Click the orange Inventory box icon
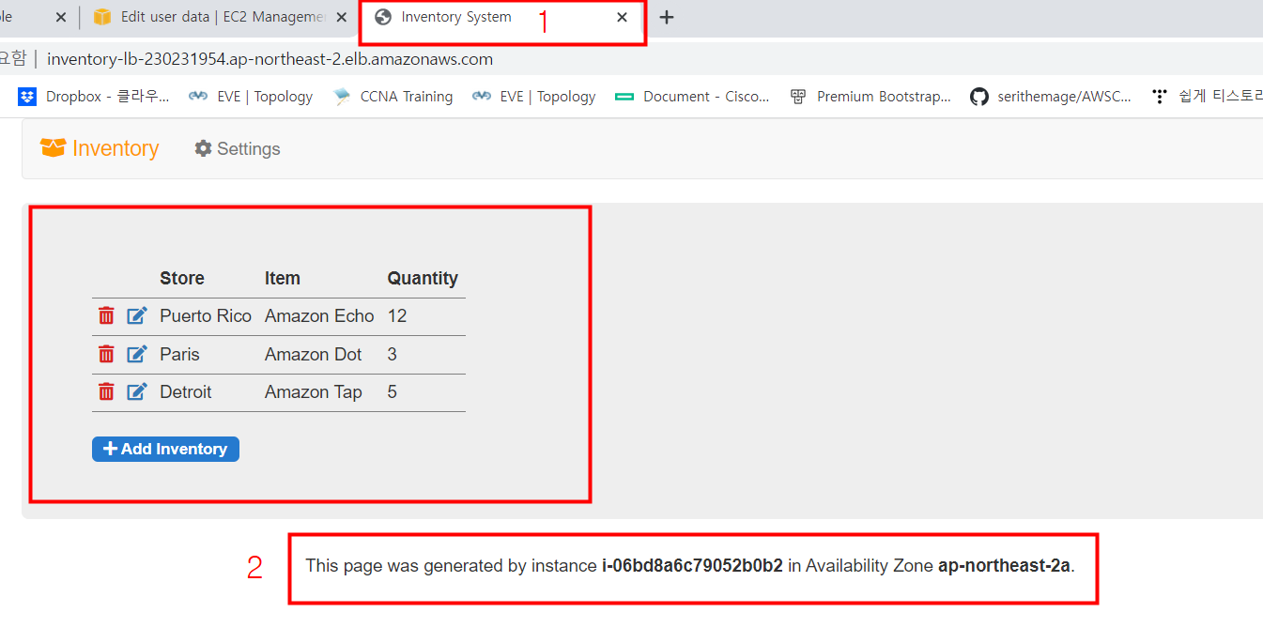 coord(53,148)
